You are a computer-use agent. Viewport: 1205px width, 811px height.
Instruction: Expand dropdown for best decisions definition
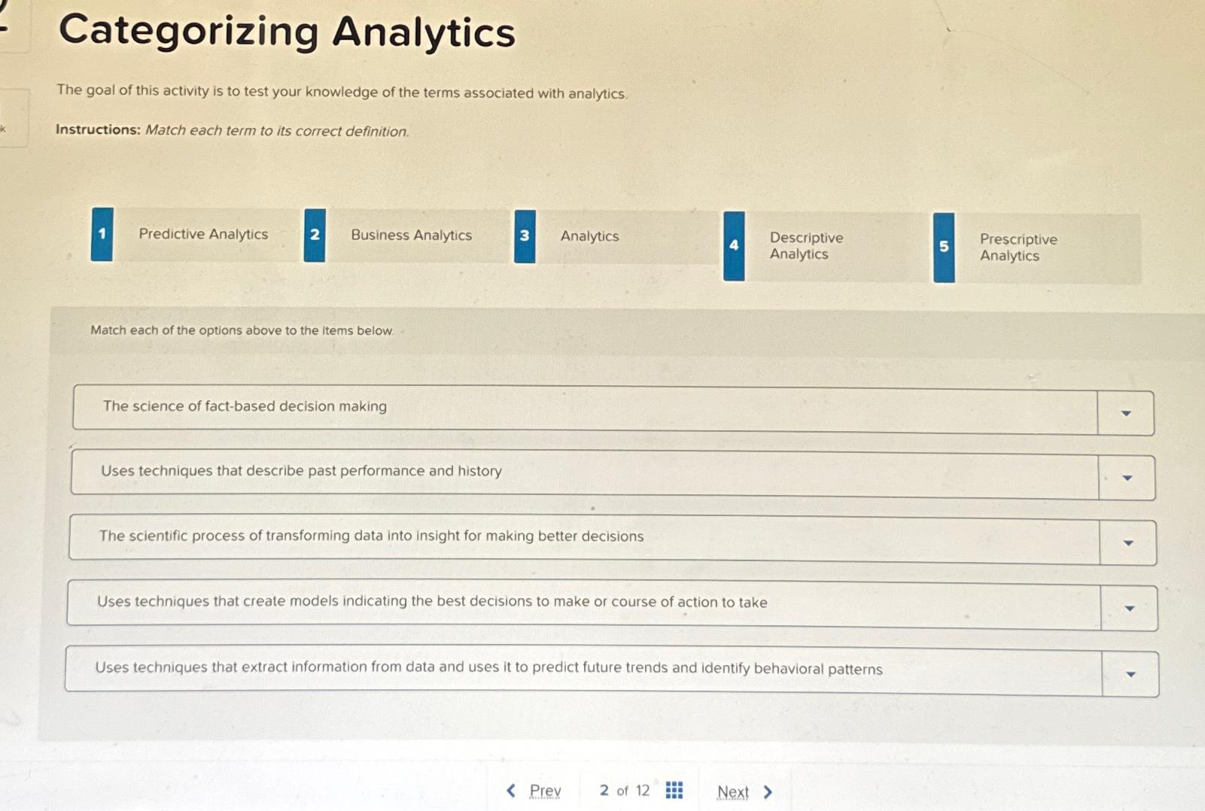[x=1129, y=608]
